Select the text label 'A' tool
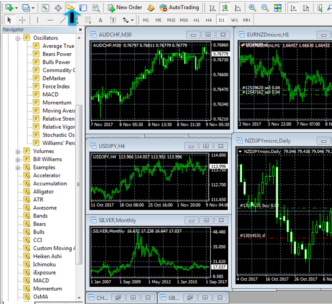This screenshot has width=332, height=304. tap(101, 20)
